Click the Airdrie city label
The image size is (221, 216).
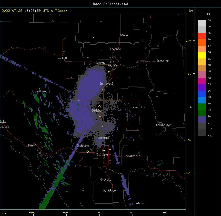tap(104, 138)
